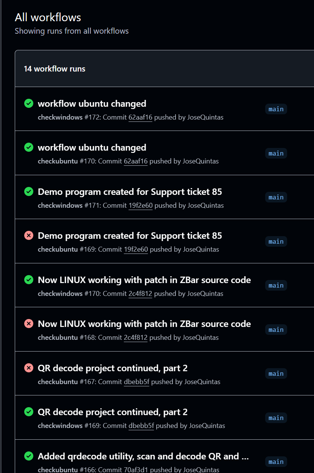Click red failure icon for checkubuntu #168

29,324
